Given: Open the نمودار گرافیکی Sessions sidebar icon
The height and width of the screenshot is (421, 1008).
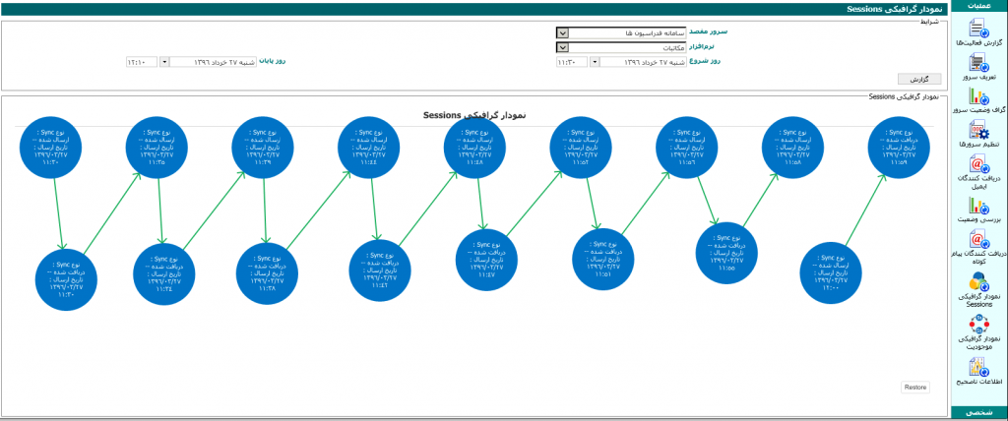Looking at the screenshot, I should click(980, 281).
